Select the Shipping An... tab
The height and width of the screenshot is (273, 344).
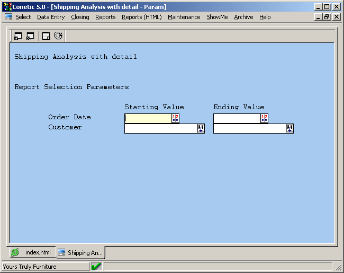(x=80, y=253)
